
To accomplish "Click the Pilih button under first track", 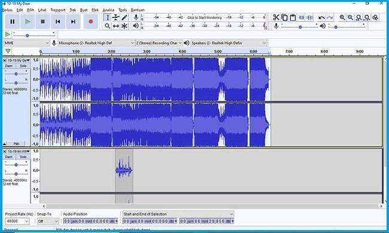I will tap(16, 143).
